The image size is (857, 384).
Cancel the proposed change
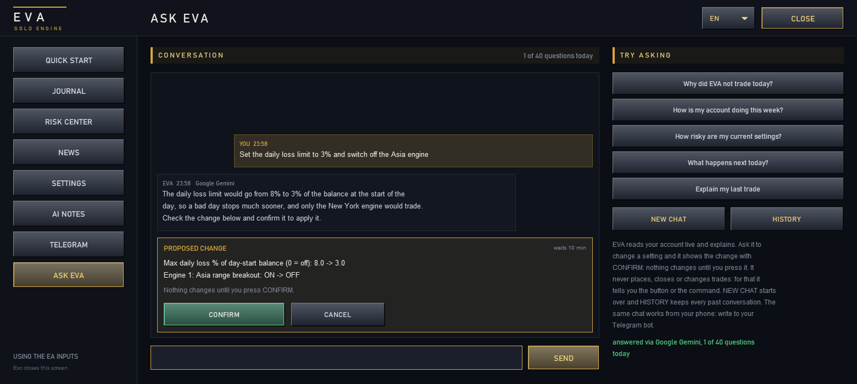[338, 314]
